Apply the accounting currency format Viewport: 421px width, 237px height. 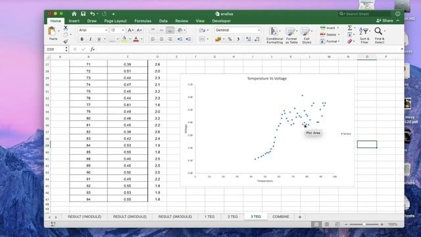point(218,39)
